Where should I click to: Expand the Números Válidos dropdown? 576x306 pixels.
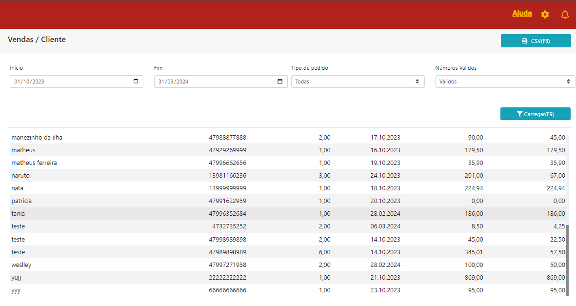(x=505, y=82)
